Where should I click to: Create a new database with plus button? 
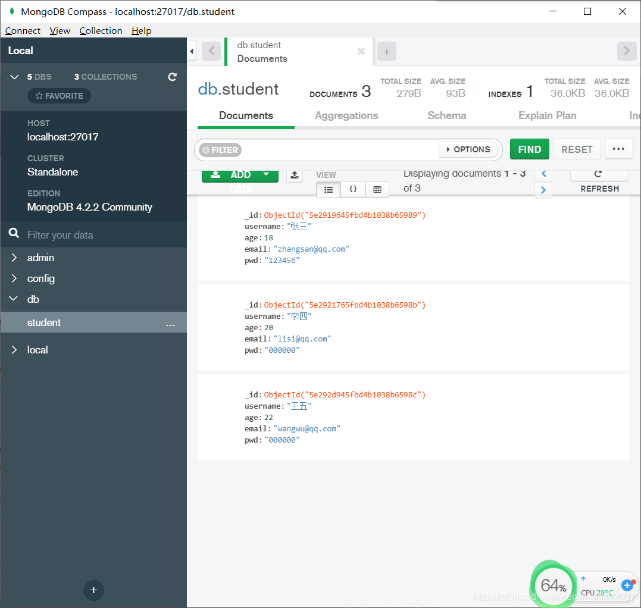[x=93, y=590]
